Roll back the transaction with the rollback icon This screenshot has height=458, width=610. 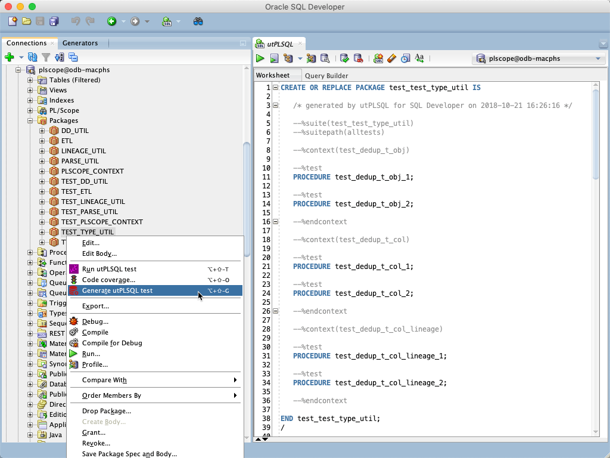click(x=358, y=58)
